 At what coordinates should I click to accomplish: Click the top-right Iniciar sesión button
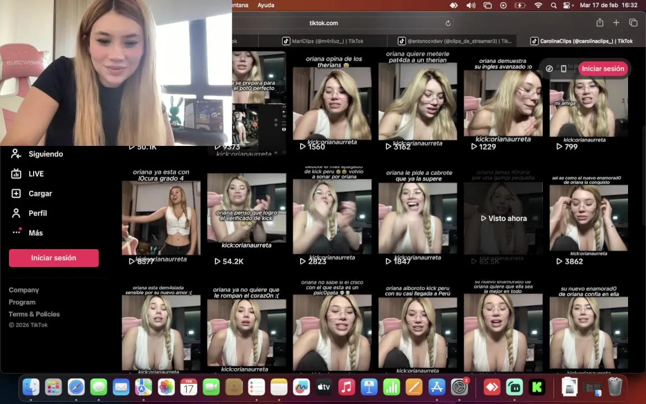pyautogui.click(x=603, y=68)
